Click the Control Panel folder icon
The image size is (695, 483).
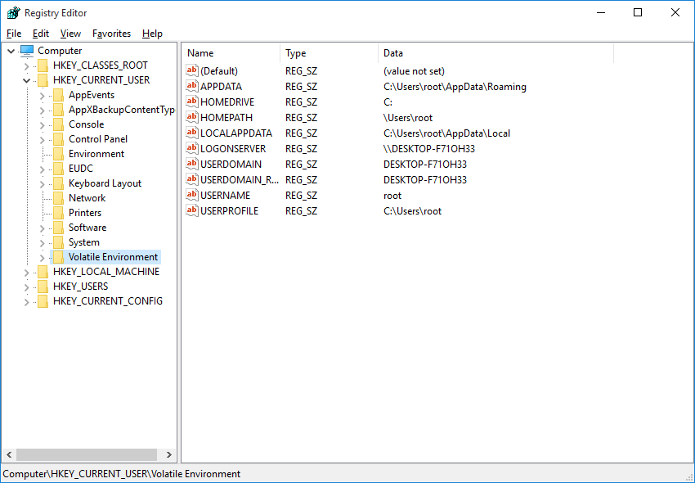point(59,139)
